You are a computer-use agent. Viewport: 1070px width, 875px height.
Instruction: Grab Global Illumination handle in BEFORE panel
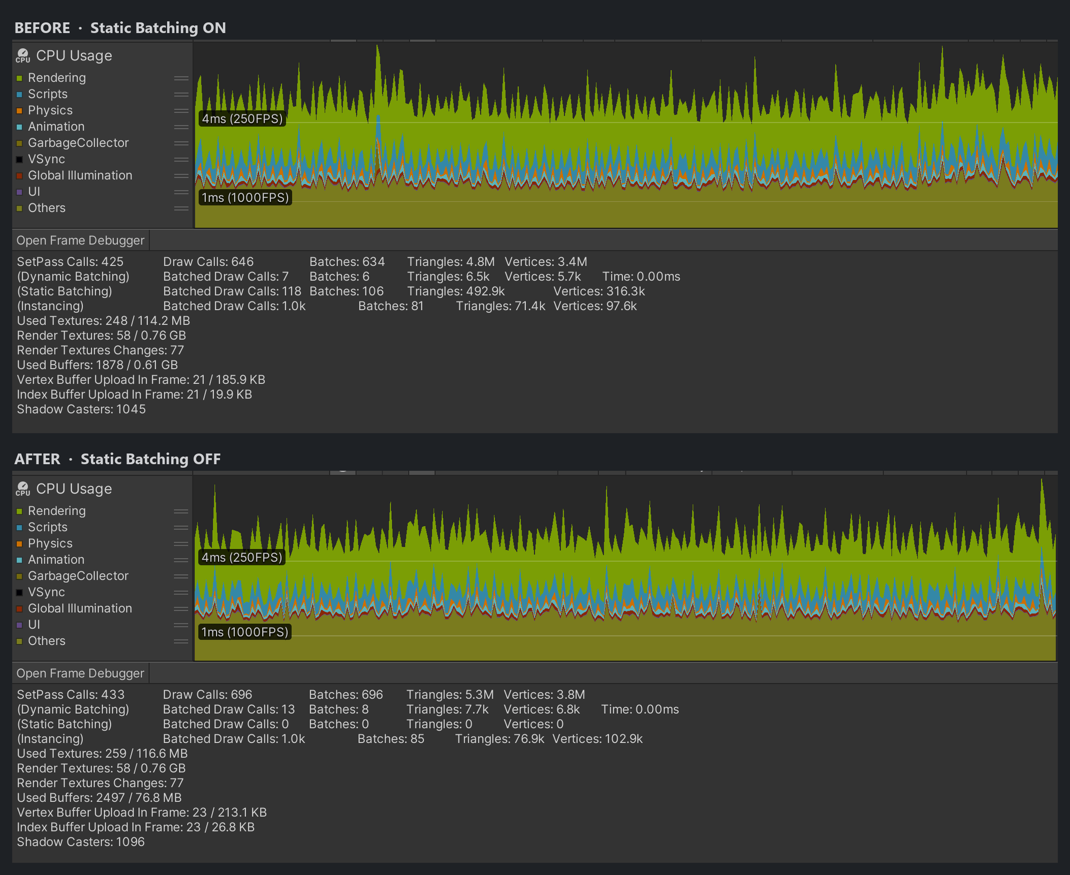tap(181, 176)
